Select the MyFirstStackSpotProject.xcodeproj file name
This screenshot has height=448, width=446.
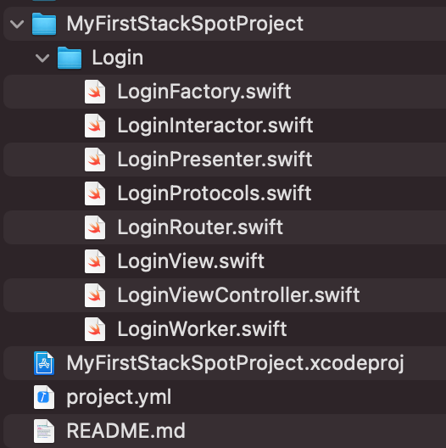[x=235, y=363]
